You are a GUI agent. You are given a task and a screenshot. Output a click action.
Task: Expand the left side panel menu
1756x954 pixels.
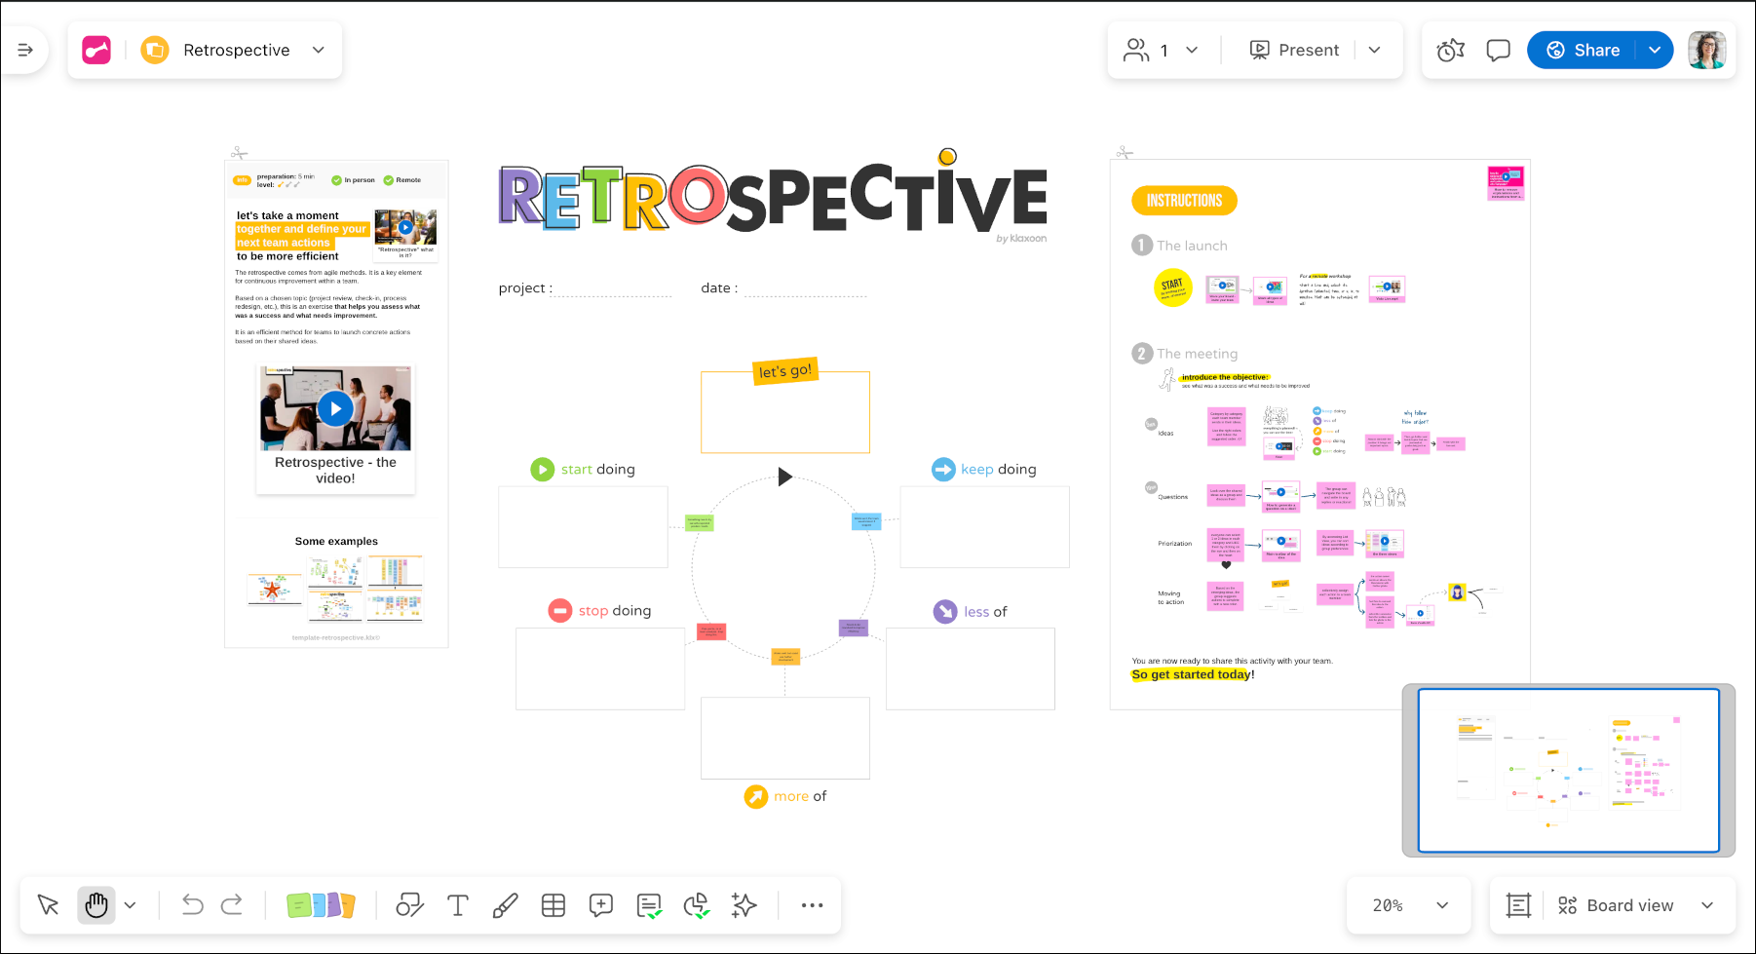pos(25,50)
